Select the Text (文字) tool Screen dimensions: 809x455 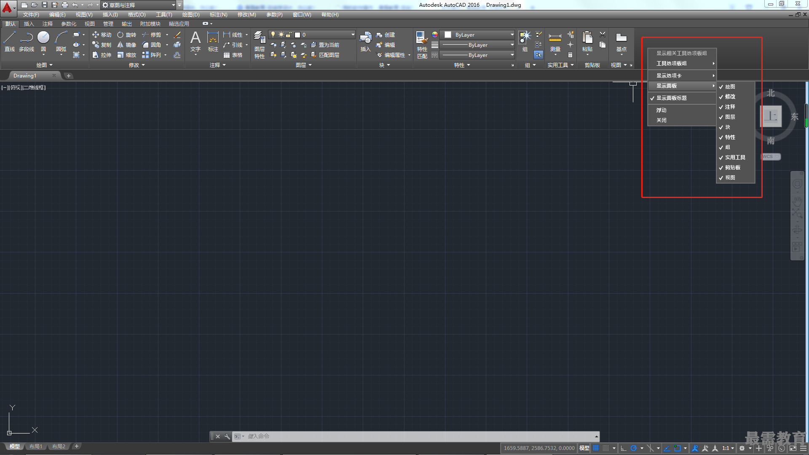tap(196, 41)
